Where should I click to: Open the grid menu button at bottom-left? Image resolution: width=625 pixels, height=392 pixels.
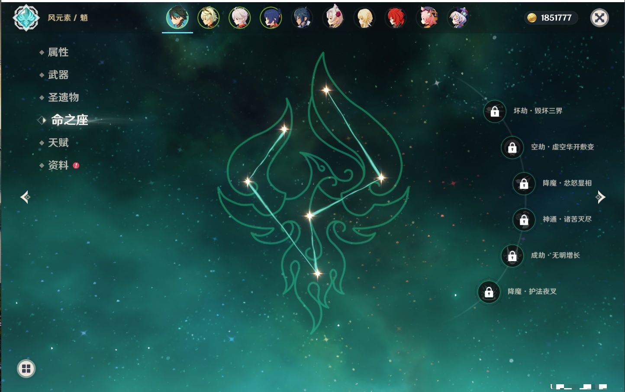tap(26, 369)
